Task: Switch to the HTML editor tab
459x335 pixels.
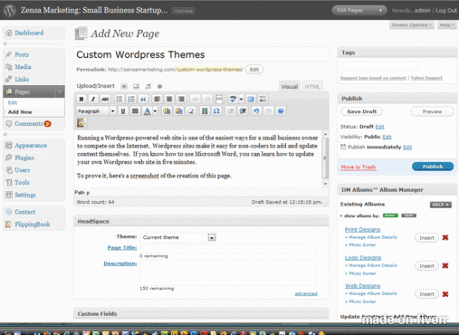Action: coord(312,87)
